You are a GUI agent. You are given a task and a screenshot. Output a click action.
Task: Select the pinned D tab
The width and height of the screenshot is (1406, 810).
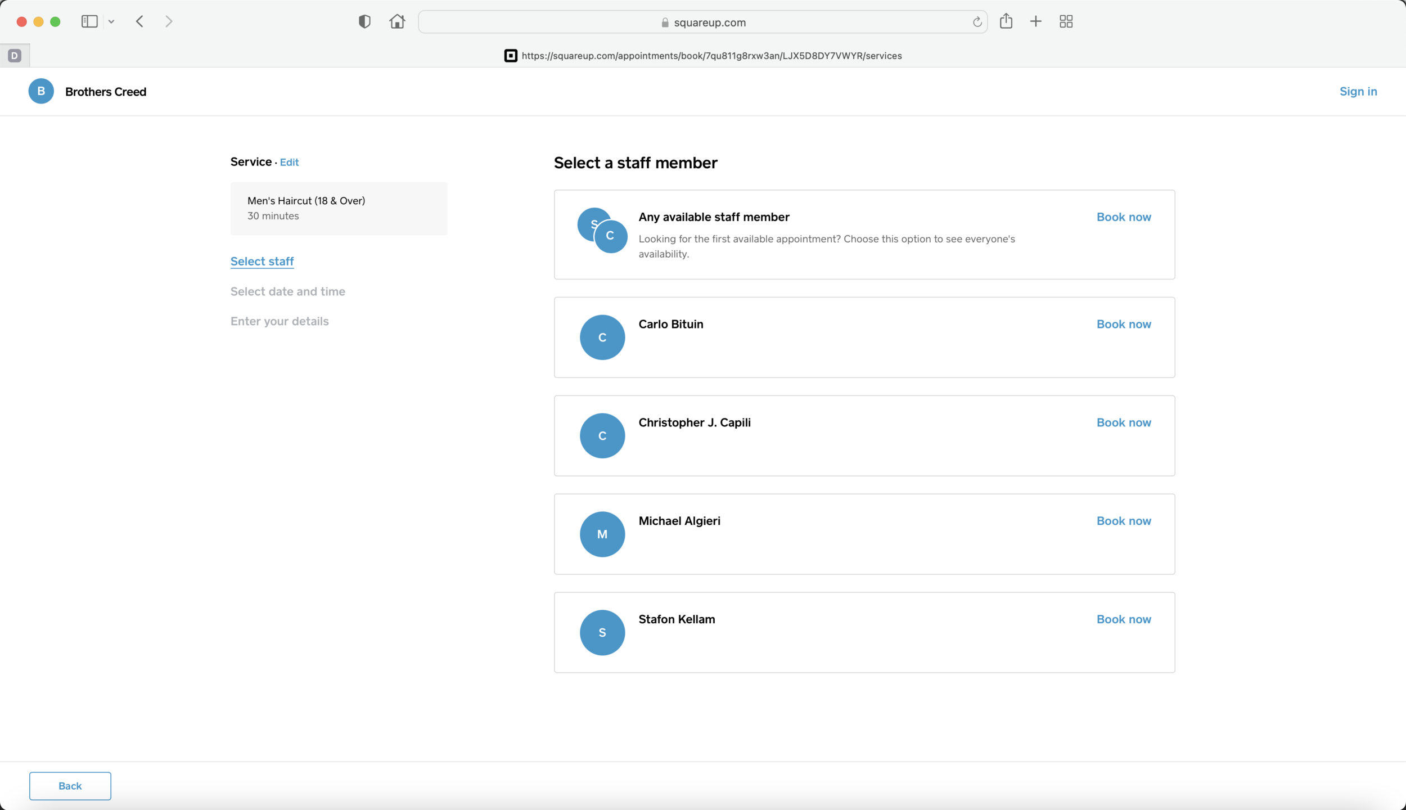pos(15,56)
